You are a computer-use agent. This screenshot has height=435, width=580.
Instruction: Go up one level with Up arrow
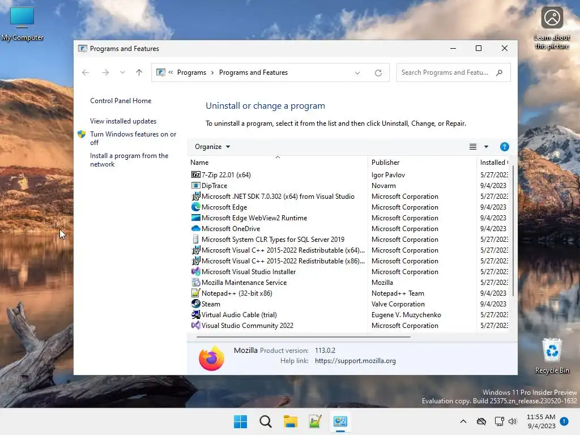(139, 72)
